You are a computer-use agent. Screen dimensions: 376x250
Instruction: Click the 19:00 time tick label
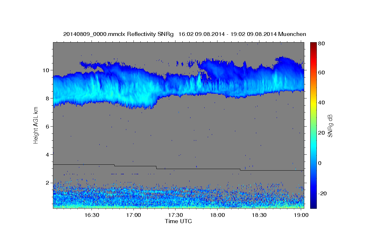pyautogui.click(x=301, y=215)
